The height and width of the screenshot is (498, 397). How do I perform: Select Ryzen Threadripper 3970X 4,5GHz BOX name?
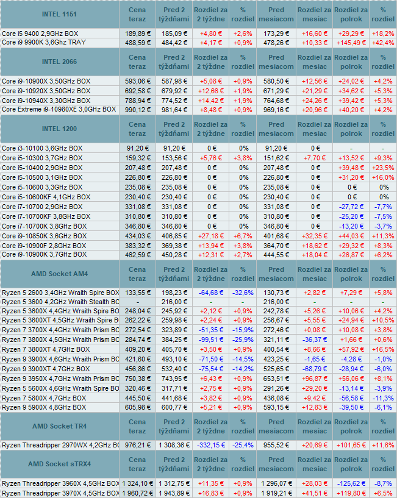[60, 494]
